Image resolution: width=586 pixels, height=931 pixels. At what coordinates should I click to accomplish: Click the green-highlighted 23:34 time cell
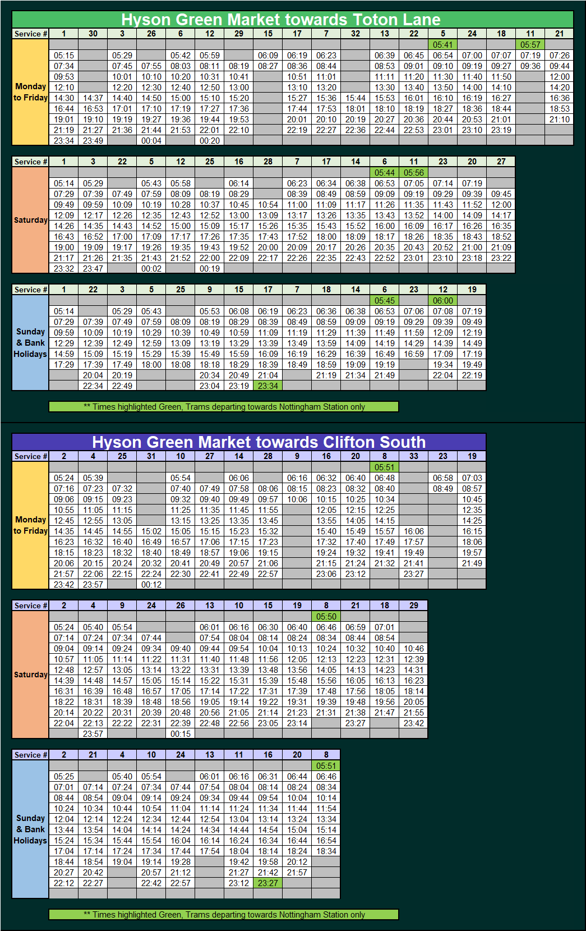click(x=268, y=386)
